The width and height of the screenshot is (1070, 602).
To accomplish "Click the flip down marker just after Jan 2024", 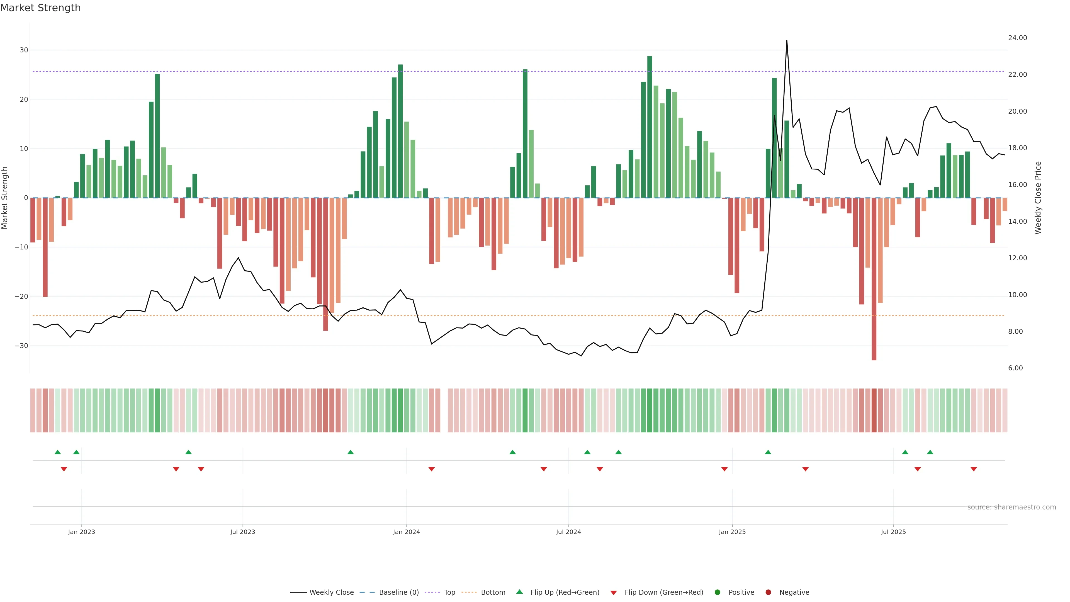I will (x=432, y=469).
